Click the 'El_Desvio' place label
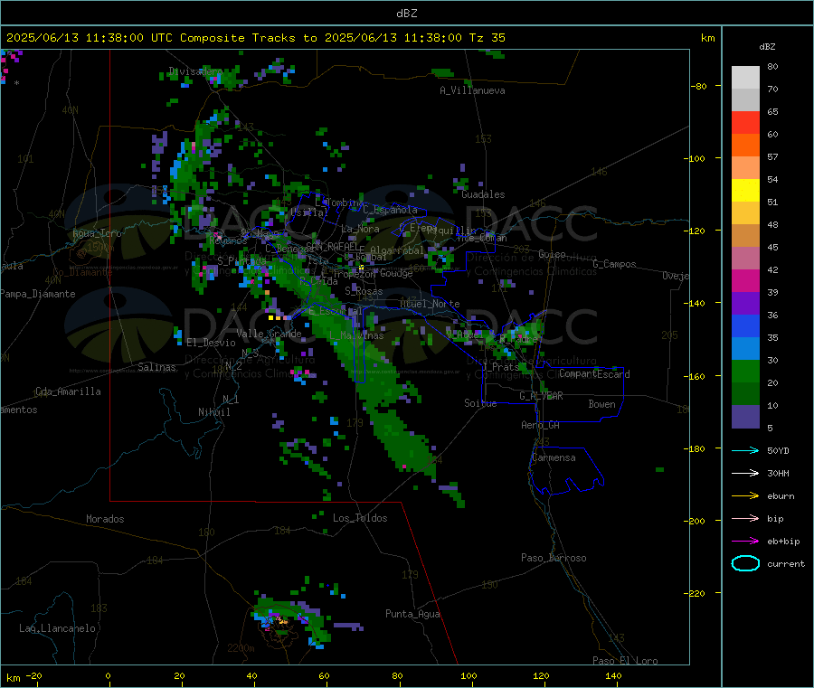The height and width of the screenshot is (688, 814). 211,343
